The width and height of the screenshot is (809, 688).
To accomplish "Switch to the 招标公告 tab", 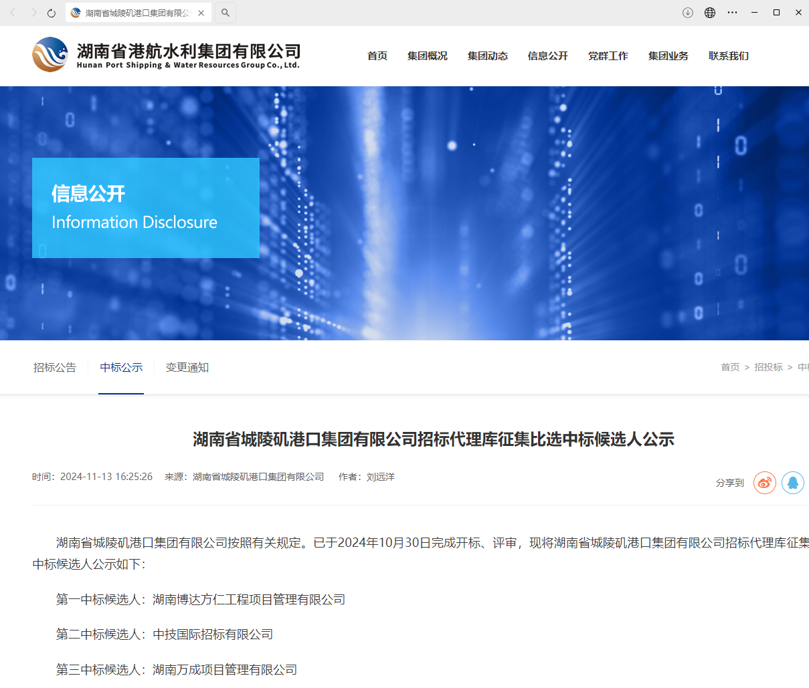I will pos(55,368).
